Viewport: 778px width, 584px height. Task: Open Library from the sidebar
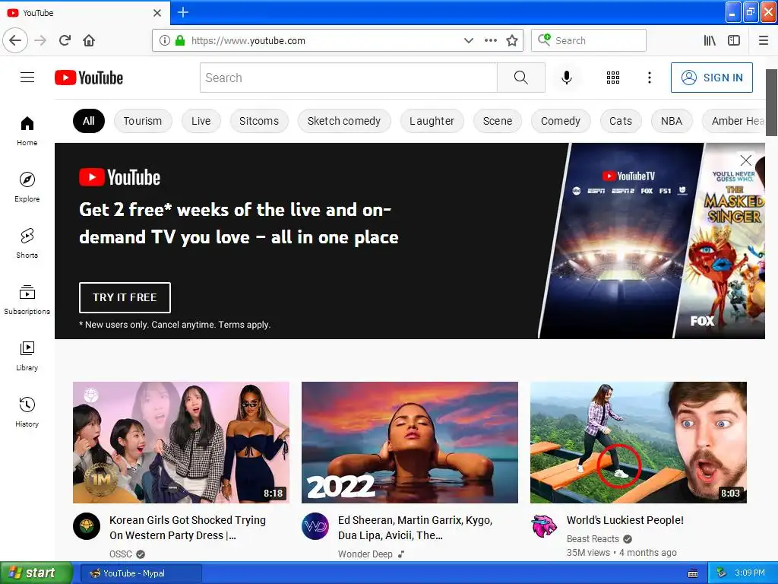point(27,356)
